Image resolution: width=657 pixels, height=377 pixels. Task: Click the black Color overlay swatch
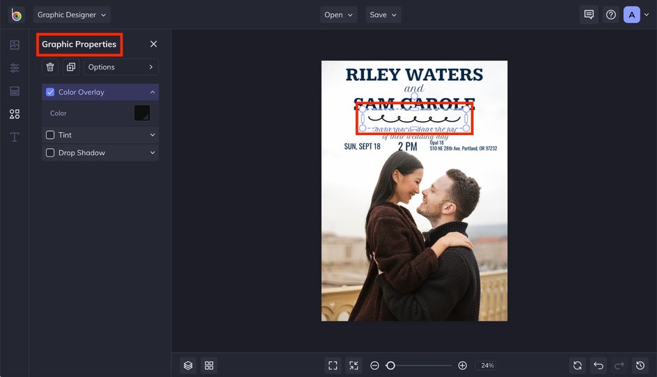pos(142,113)
